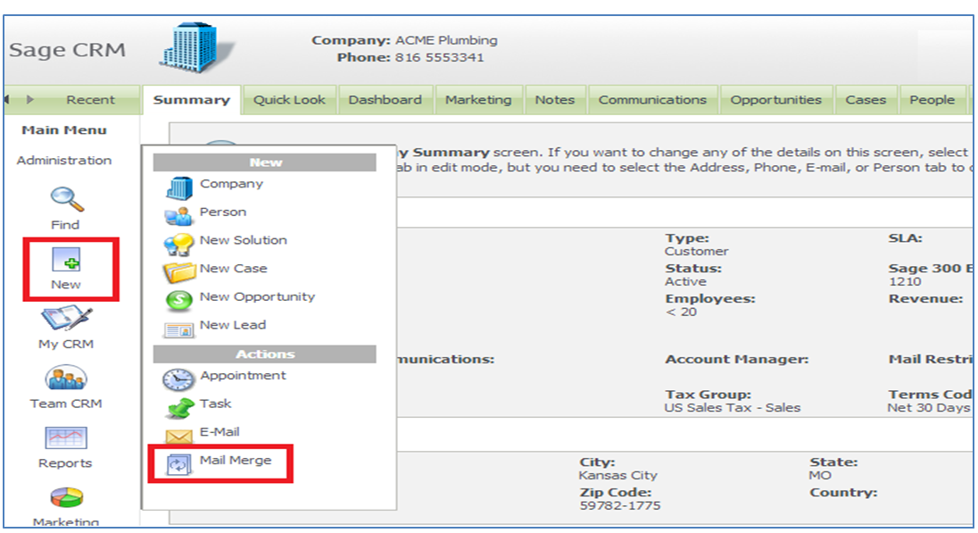The image size is (978, 533).
Task: Switch to the Summary tab
Action: coord(192,100)
